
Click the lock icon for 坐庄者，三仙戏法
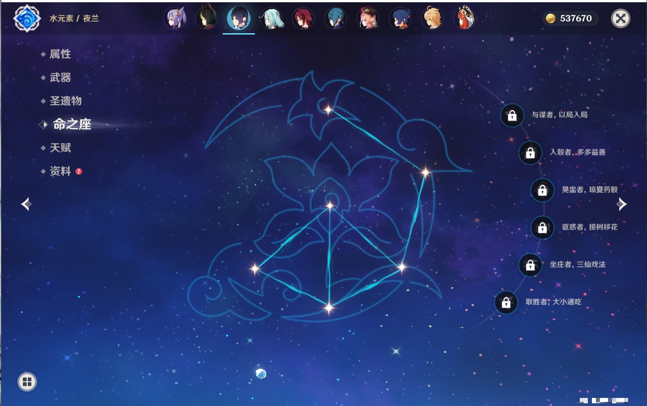pyautogui.click(x=530, y=265)
